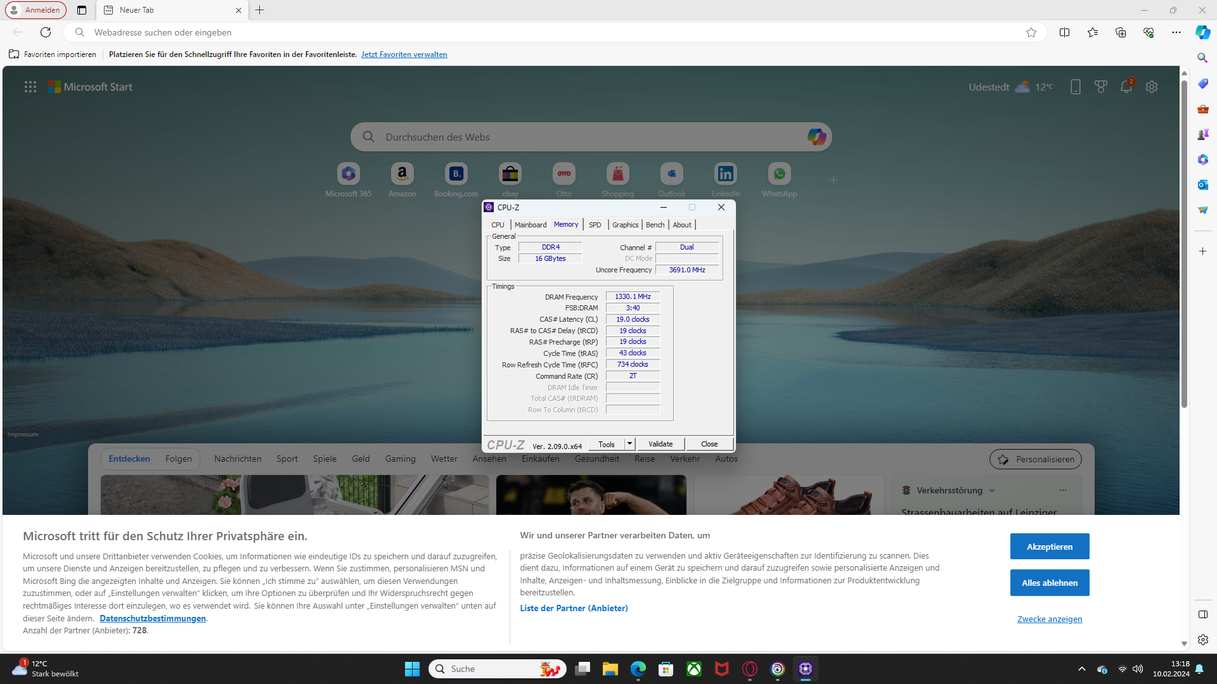Open page settings gear icon
1217x684 pixels.
click(x=1152, y=87)
